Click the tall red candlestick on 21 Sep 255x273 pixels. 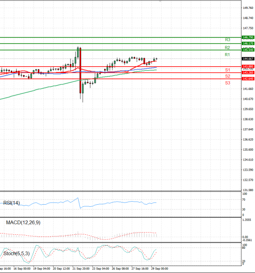(80, 70)
